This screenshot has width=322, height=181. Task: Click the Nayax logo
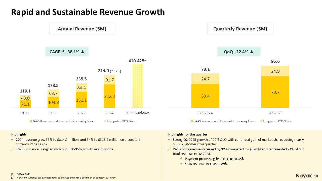(304, 175)
